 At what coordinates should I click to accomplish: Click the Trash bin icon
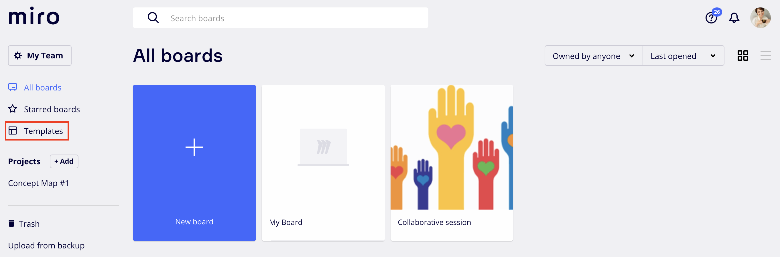point(11,224)
